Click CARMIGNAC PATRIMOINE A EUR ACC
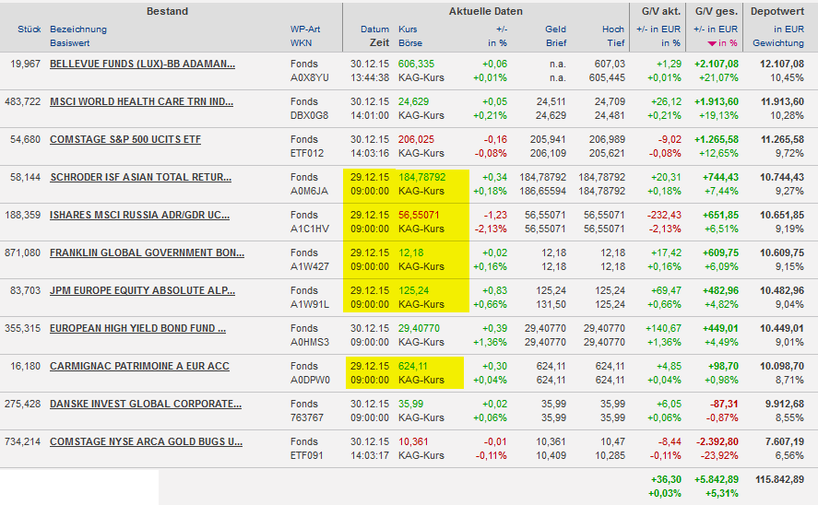Image resolution: width=818 pixels, height=505 pixels. (139, 366)
